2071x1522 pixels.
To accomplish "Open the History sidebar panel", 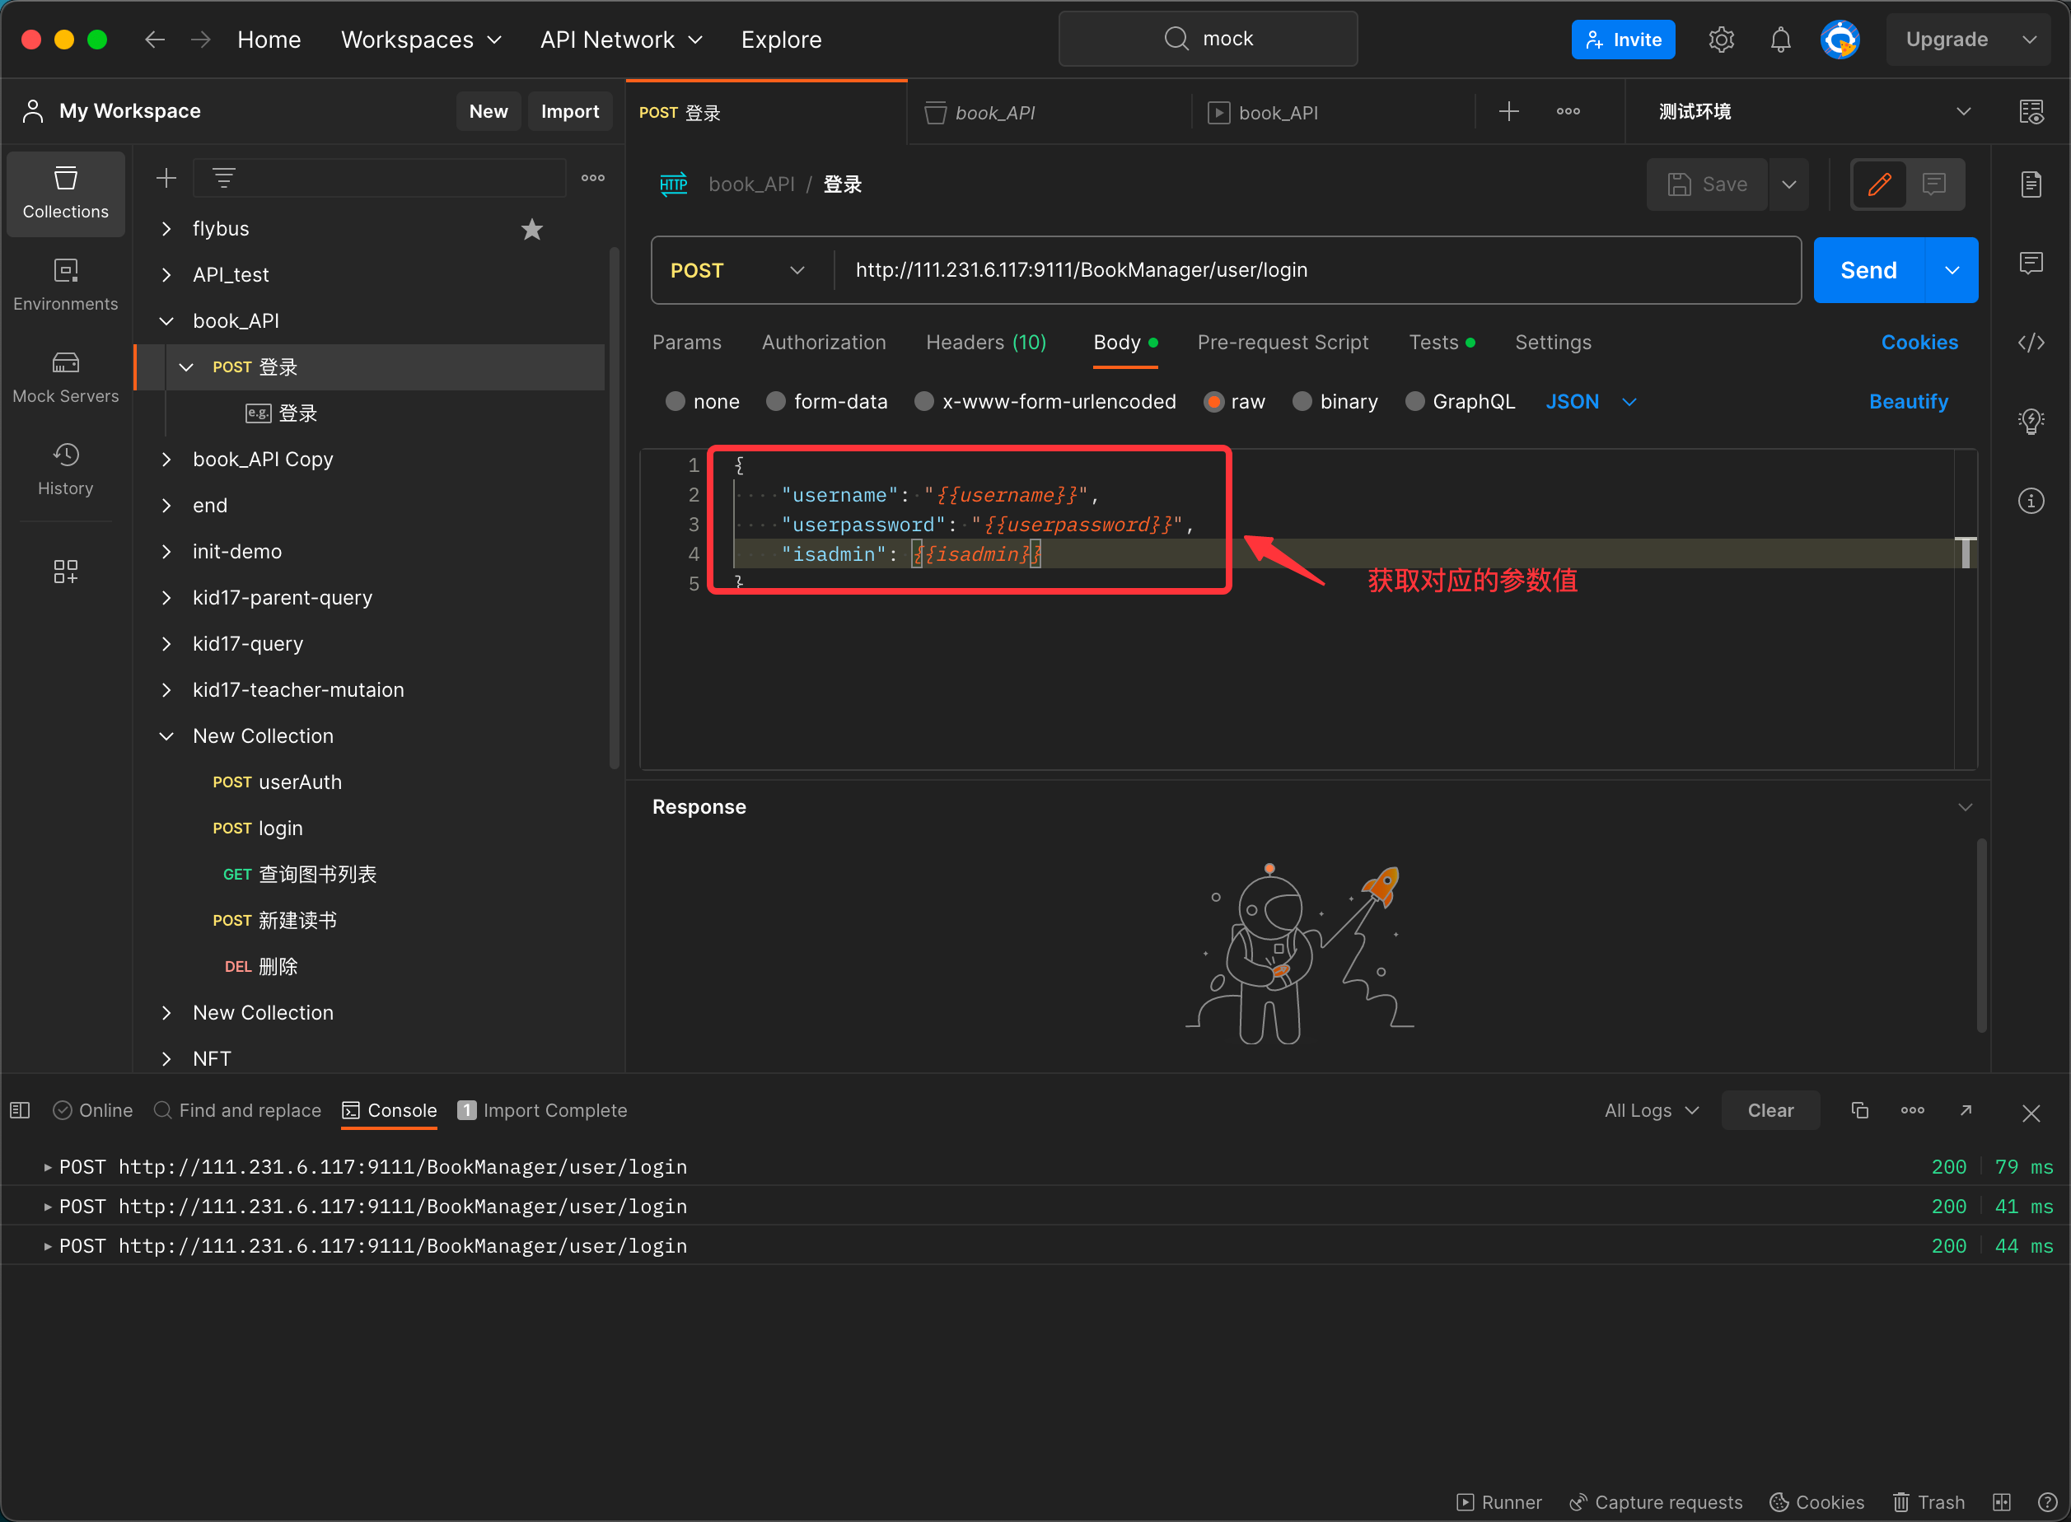I will click(65, 469).
